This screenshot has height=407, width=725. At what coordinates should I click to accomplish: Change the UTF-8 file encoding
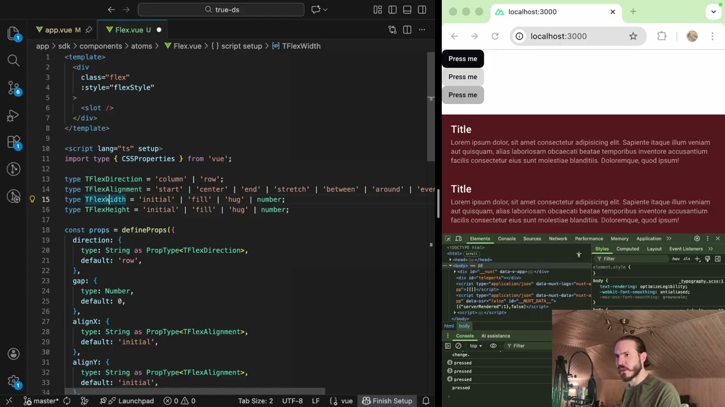[x=292, y=401]
